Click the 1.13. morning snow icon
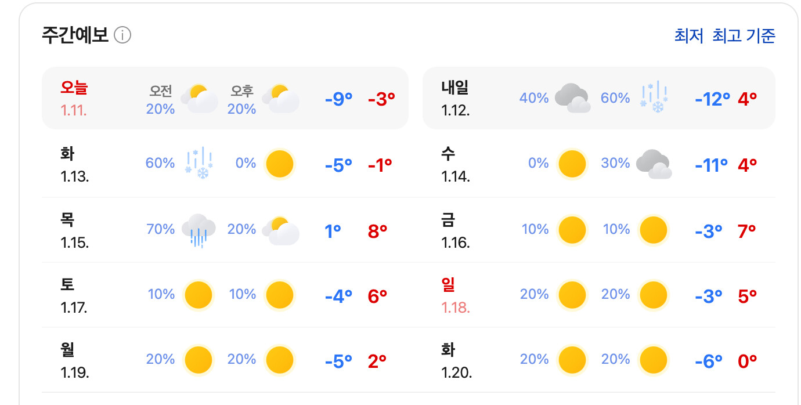The height and width of the screenshot is (405, 801). point(199,164)
